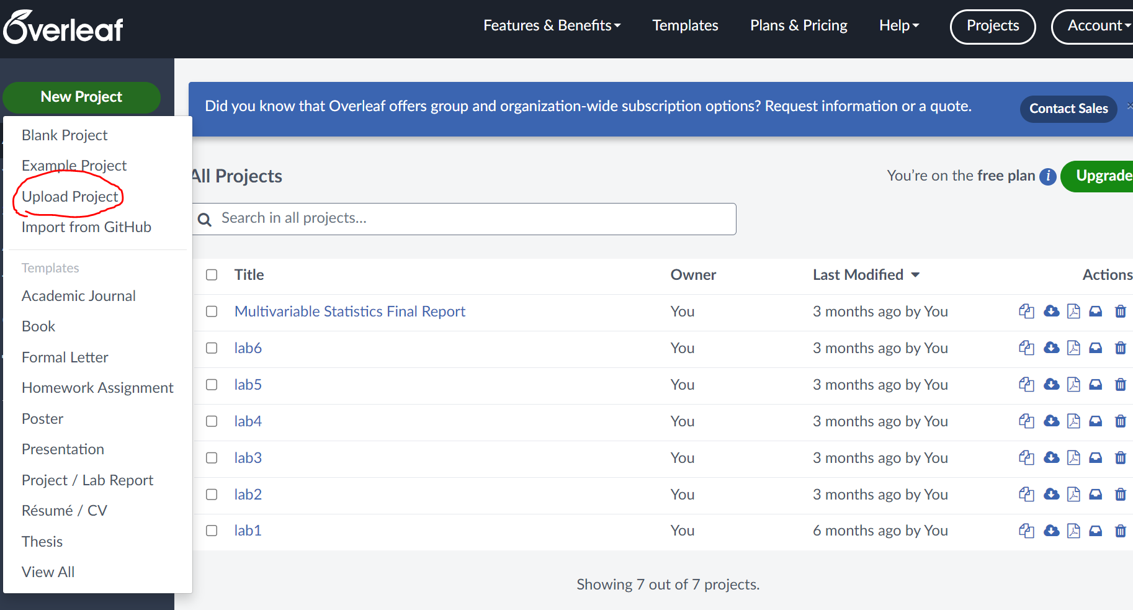Viewport: 1133px width, 610px height.
Task: Pick the Thesis template
Action: click(x=42, y=542)
